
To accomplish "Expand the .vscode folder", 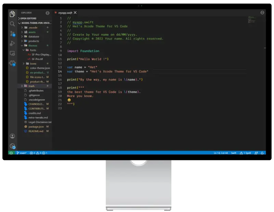I will [x=35, y=27].
